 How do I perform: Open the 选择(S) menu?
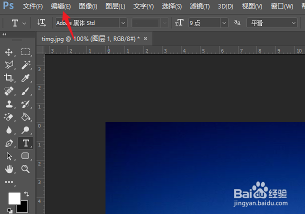172,6
